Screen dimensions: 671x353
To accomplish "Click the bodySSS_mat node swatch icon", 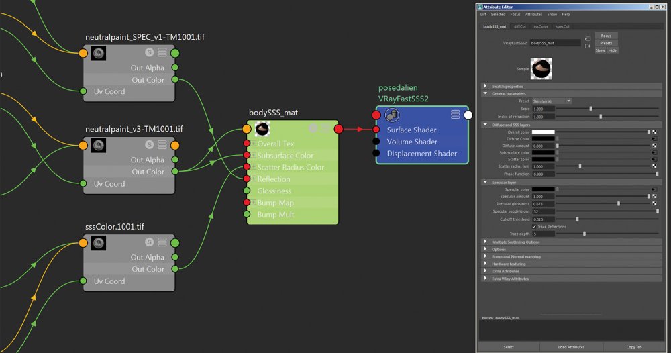I will tap(262, 129).
